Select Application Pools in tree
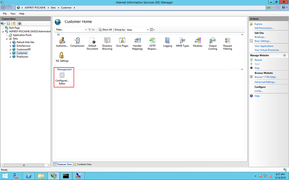This screenshot has height=180, width=289. 22,35
